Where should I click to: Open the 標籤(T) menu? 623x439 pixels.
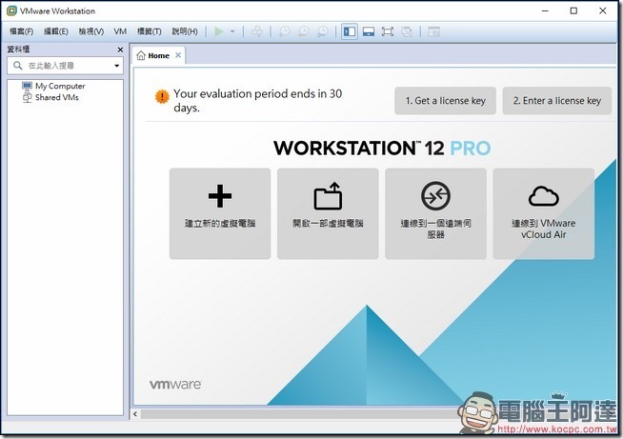click(150, 31)
